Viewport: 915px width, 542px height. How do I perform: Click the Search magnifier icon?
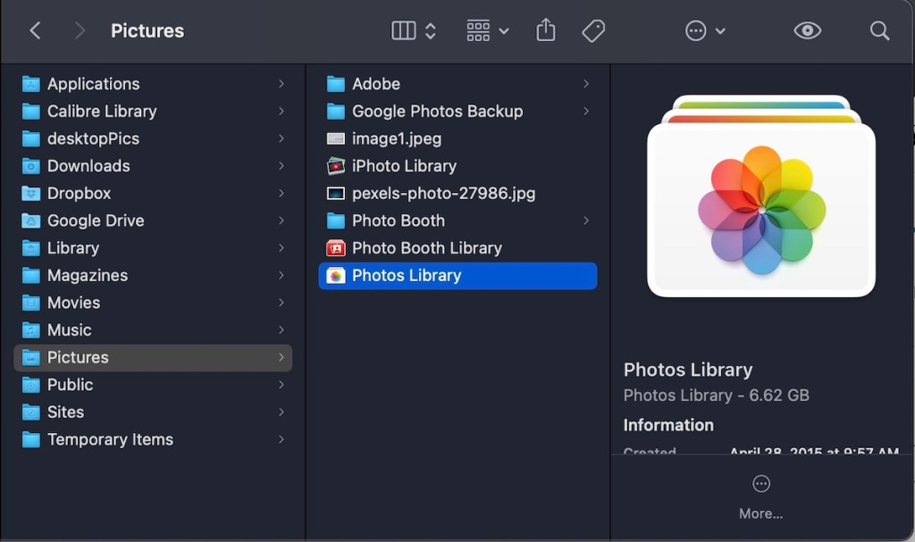pos(879,30)
